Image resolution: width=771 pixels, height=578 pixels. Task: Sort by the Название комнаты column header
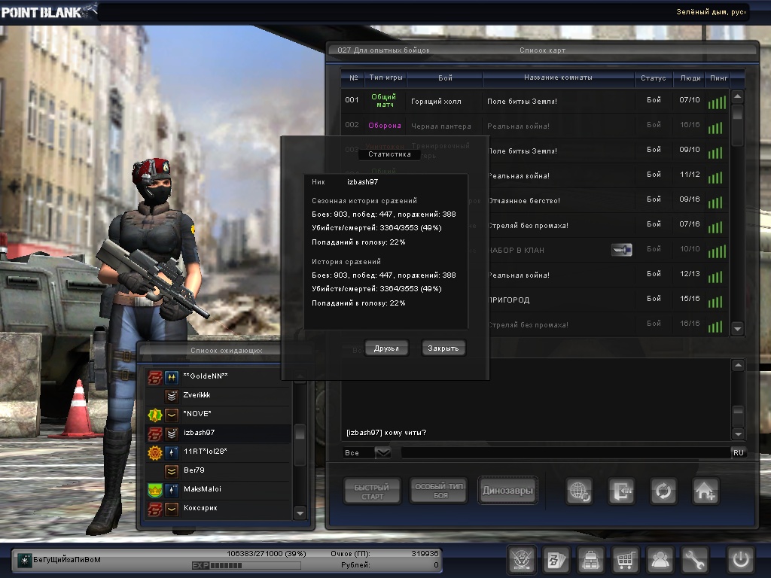(x=558, y=78)
